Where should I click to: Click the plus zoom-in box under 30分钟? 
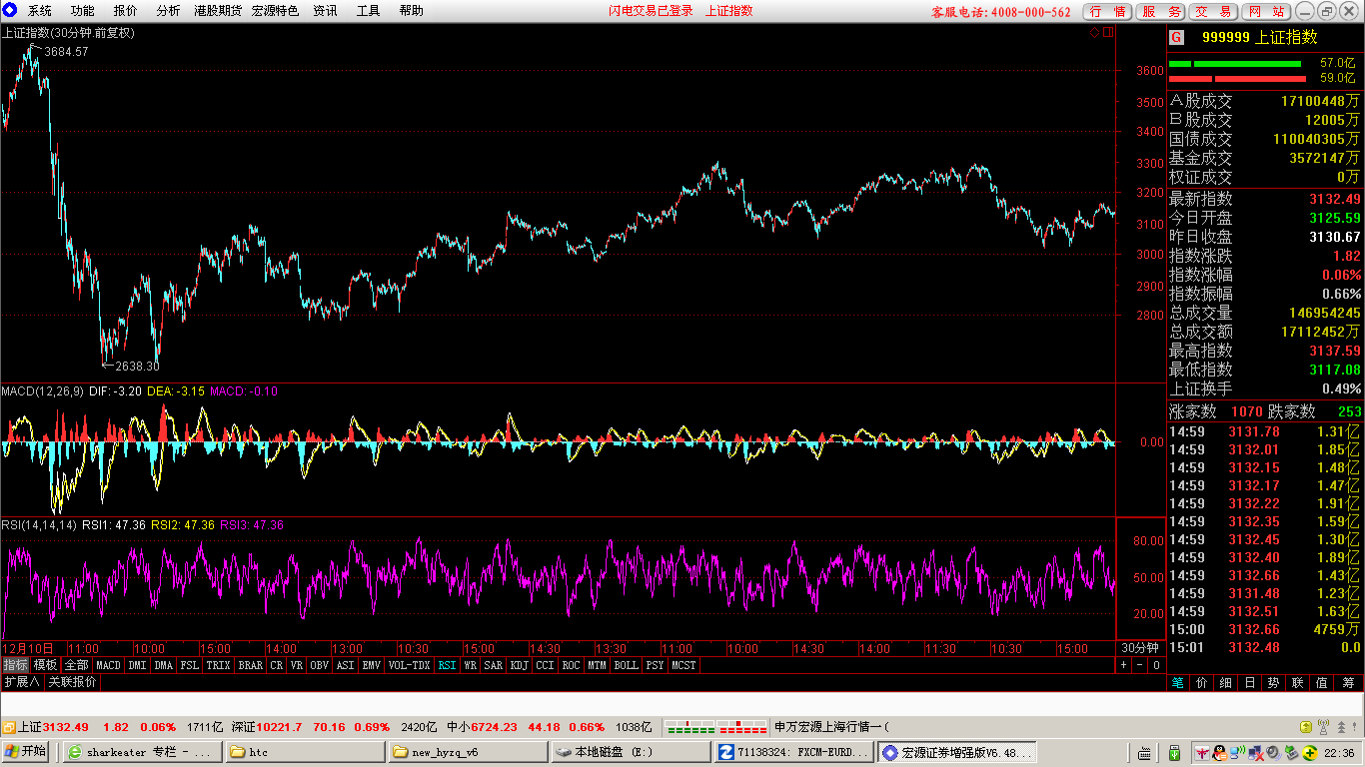1124,664
